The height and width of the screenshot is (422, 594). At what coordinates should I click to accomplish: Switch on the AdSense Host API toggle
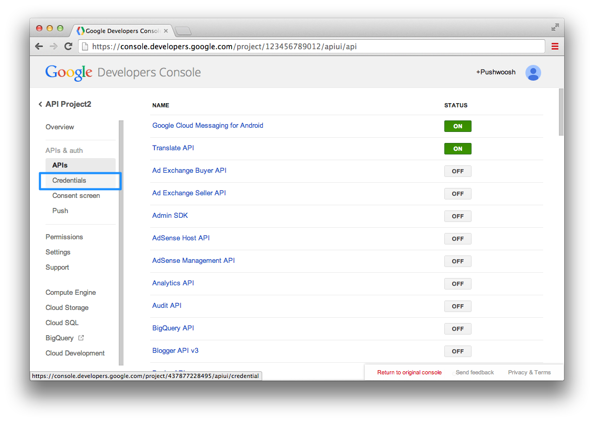coord(457,239)
